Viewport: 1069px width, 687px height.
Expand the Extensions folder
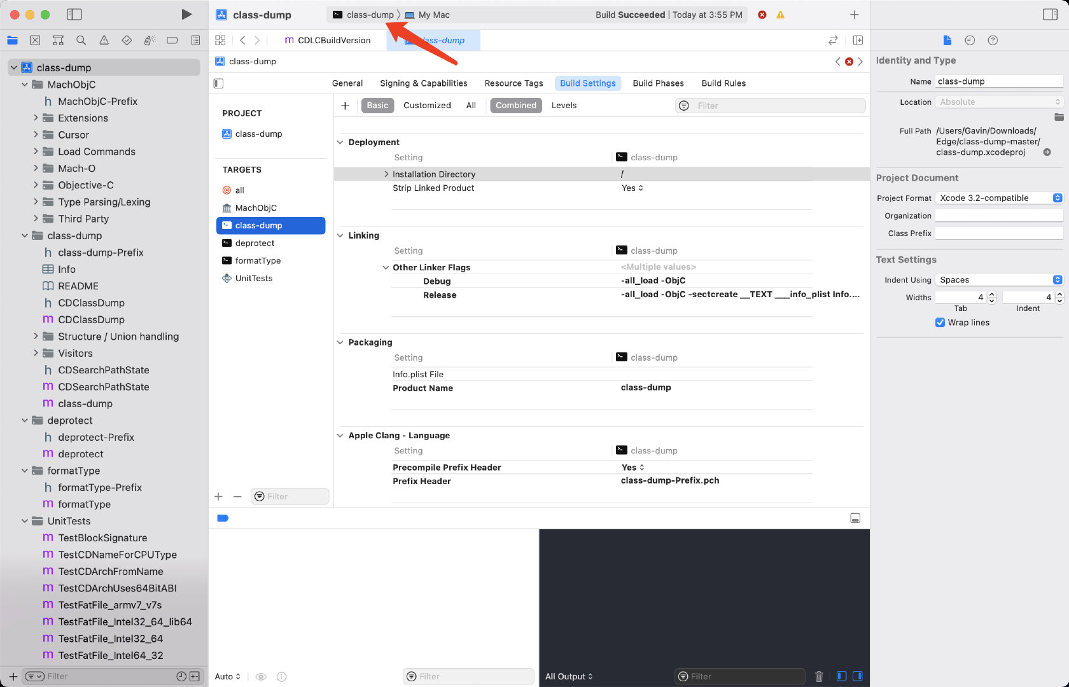coord(36,118)
